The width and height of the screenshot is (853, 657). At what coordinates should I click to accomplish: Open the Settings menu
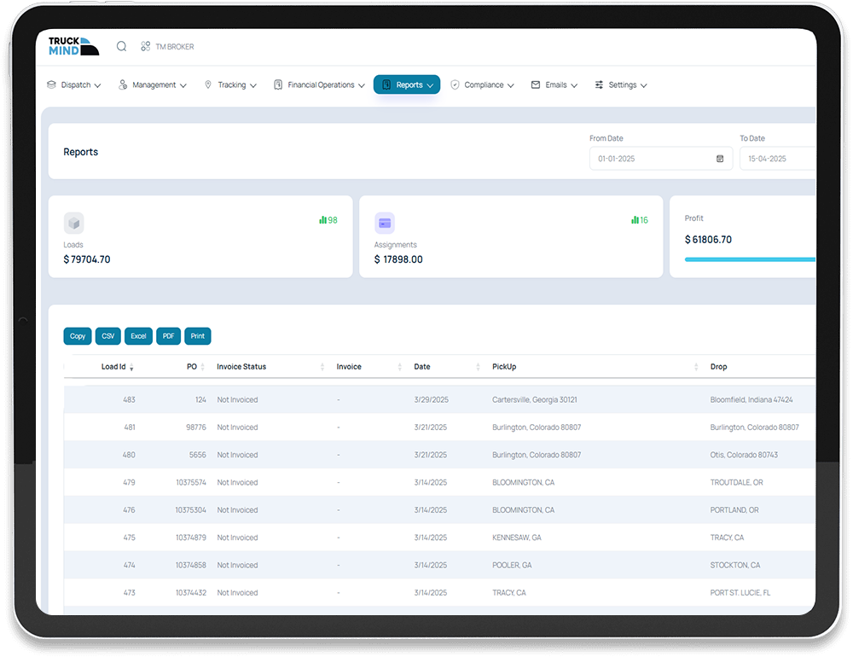click(x=621, y=84)
